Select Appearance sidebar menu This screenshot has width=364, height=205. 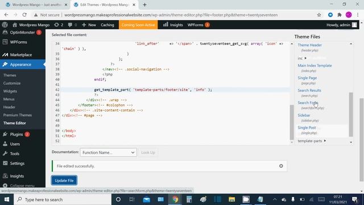coord(23,64)
